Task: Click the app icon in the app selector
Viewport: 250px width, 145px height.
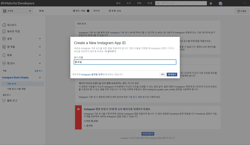Action: click(x=5, y=11)
